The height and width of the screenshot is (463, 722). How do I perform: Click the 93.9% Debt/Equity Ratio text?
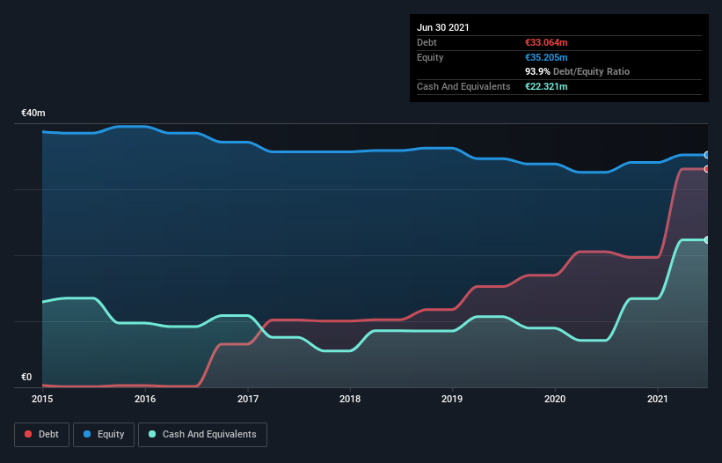[x=578, y=72]
